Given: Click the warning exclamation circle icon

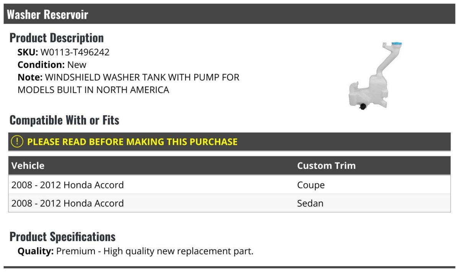Looking at the screenshot, I should pos(17,142).
